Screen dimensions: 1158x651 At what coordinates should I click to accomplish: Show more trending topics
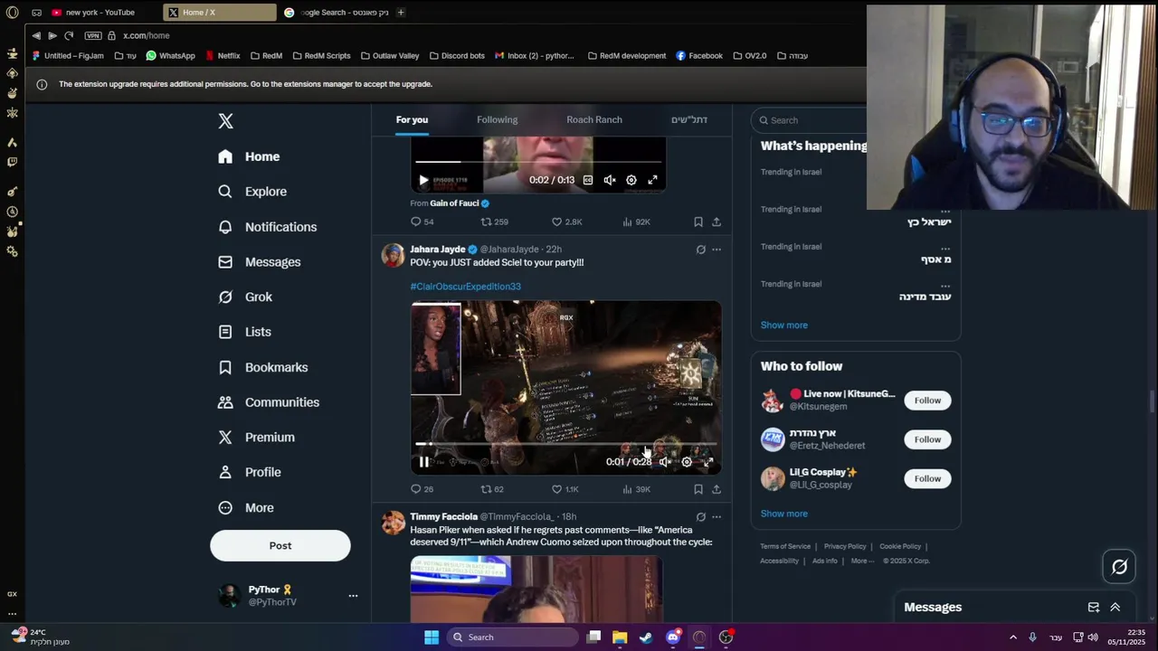[783, 325]
